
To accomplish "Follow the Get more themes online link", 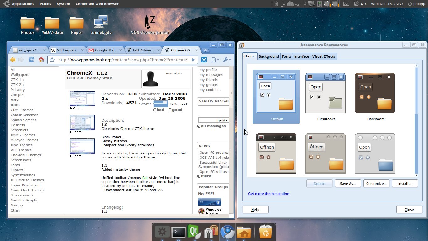I will click(269, 194).
